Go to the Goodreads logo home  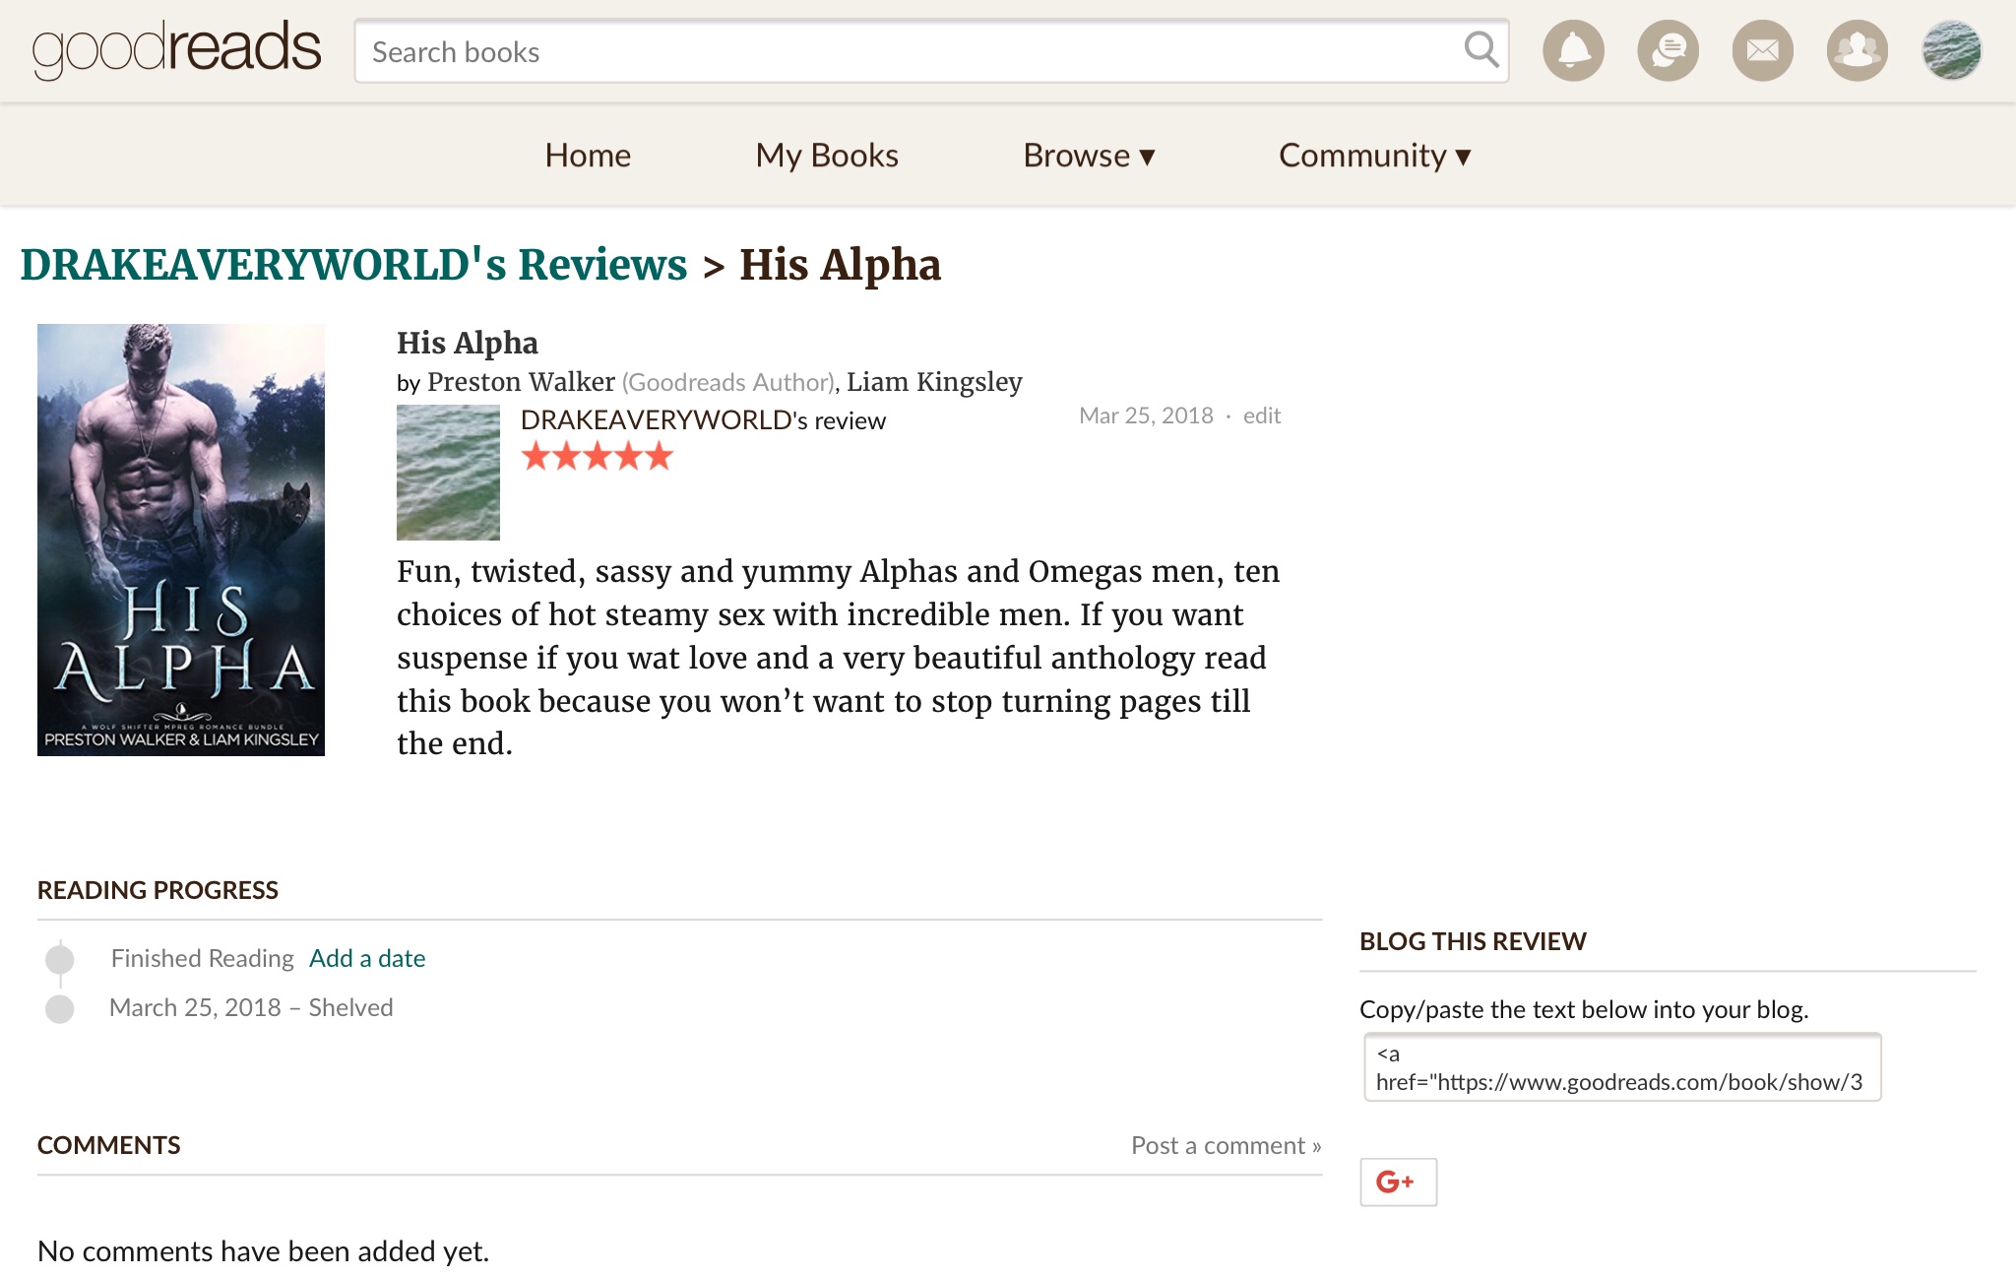click(177, 49)
